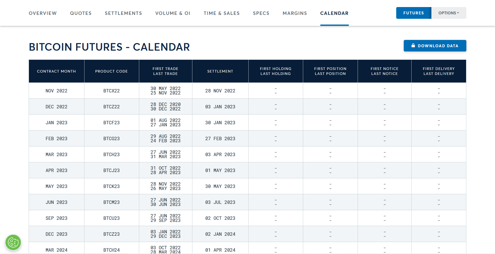Viewport: 495px width, 254px height.
Task: Click the CONTRACT MONTH column header
Action: pyautogui.click(x=56, y=71)
